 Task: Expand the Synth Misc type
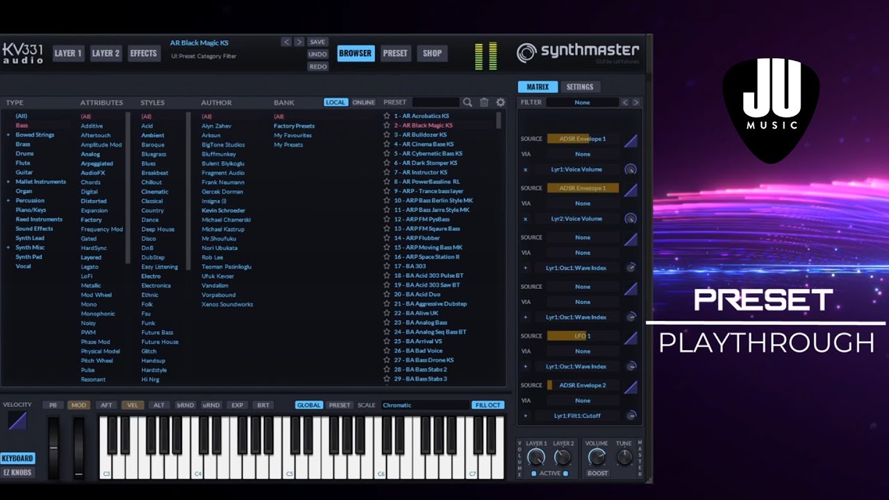(8, 247)
